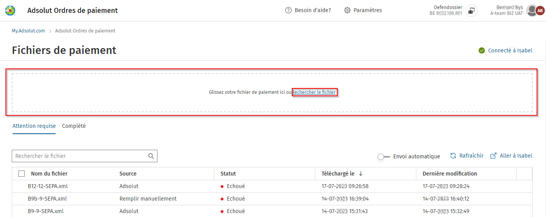Click the My.Adsolut.com breadcrumb link
Screen dimensions: 546x217
coord(28,30)
